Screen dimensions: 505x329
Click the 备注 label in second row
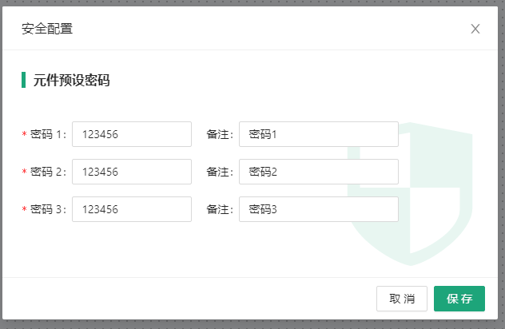click(x=219, y=172)
